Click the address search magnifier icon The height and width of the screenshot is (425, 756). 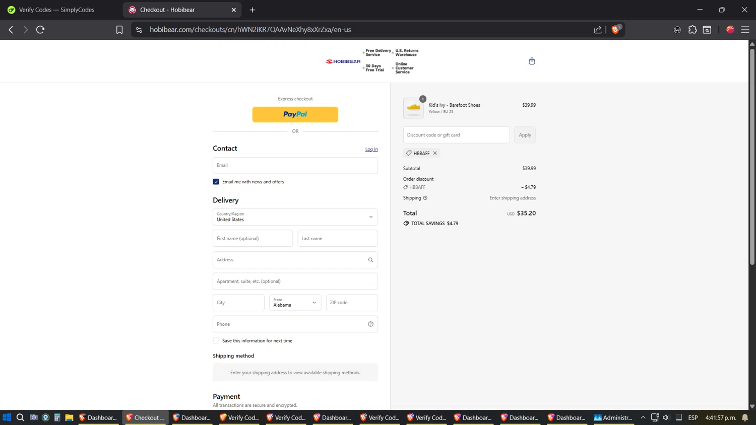[370, 260]
